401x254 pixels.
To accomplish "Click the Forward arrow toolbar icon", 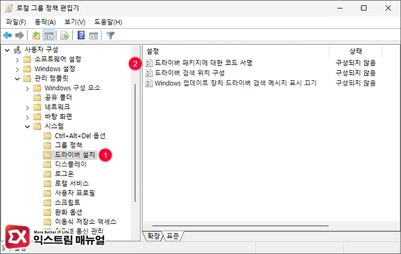I will pyautogui.click(x=20, y=35).
